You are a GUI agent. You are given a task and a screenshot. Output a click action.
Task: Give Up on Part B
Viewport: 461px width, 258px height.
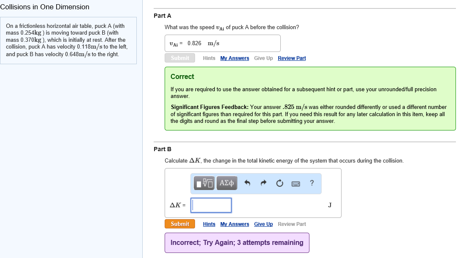(263, 224)
